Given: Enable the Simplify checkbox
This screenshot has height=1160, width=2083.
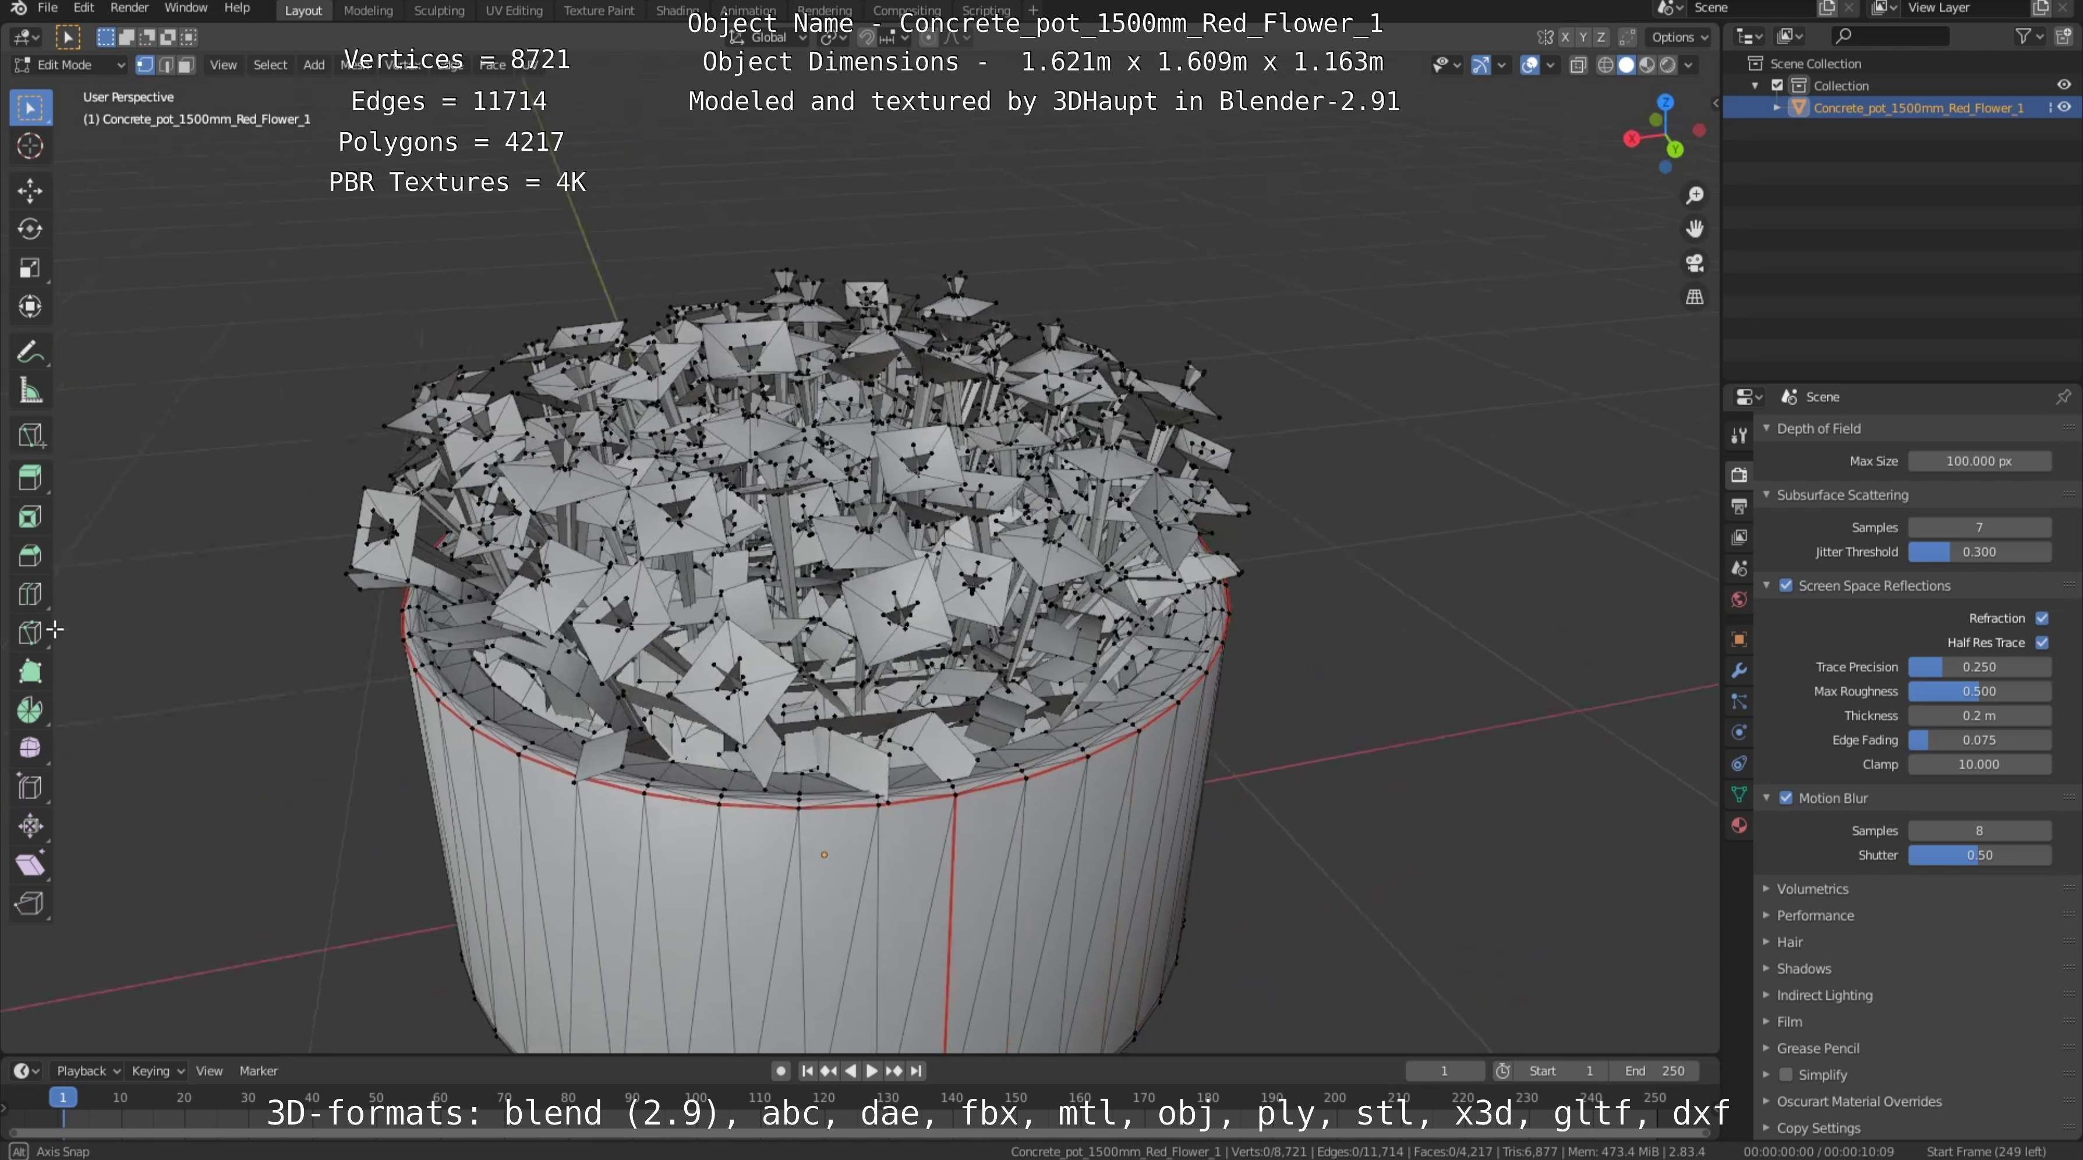Looking at the screenshot, I should [x=1785, y=1075].
